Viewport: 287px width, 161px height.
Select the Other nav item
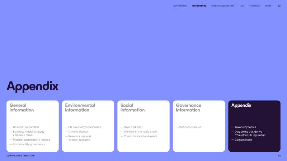[x=268, y=6]
